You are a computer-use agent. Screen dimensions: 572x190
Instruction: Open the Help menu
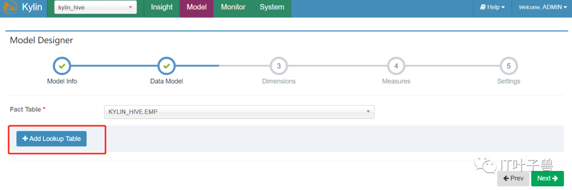coord(493,7)
